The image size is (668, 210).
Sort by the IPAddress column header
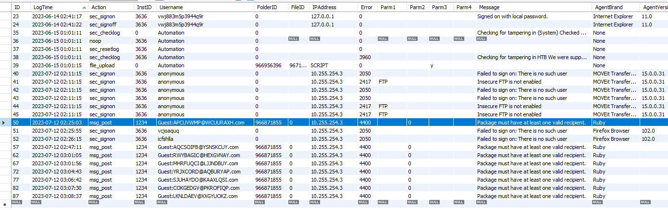coord(324,8)
